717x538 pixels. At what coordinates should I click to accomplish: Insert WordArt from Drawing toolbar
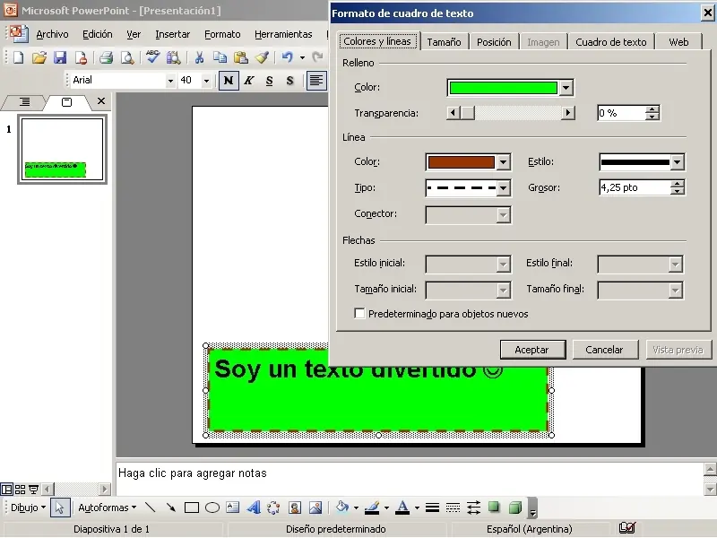click(x=254, y=508)
